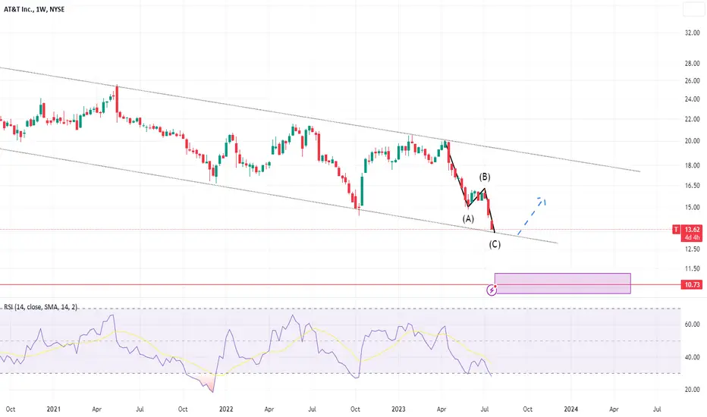Click the 26.00 price axis label

(x=692, y=80)
